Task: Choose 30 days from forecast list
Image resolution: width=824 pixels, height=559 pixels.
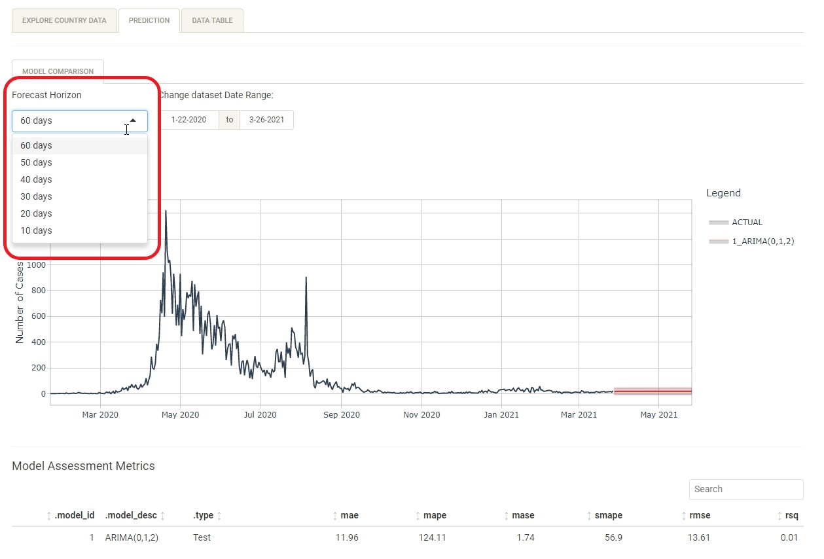Action: 36,196
